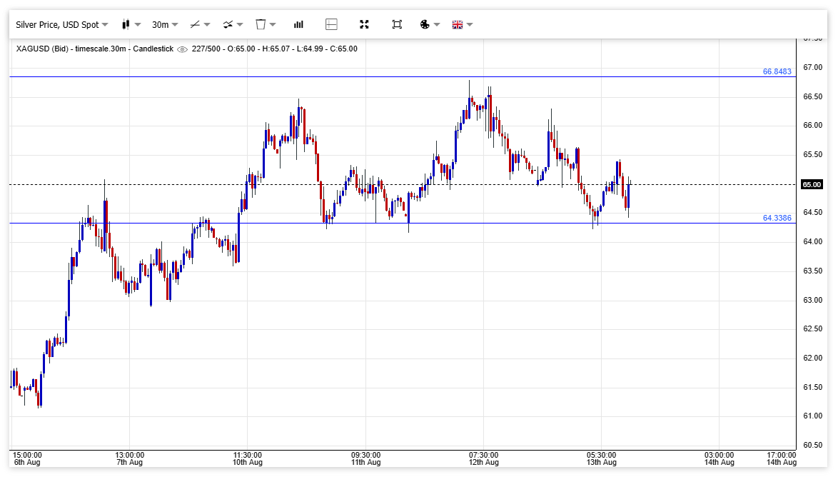Viewport: 838px width, 487px height.
Task: Click the current price tag 65.00
Action: tap(812, 185)
